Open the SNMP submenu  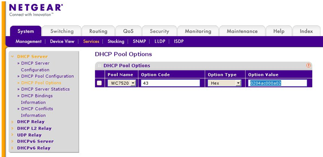pos(139,42)
